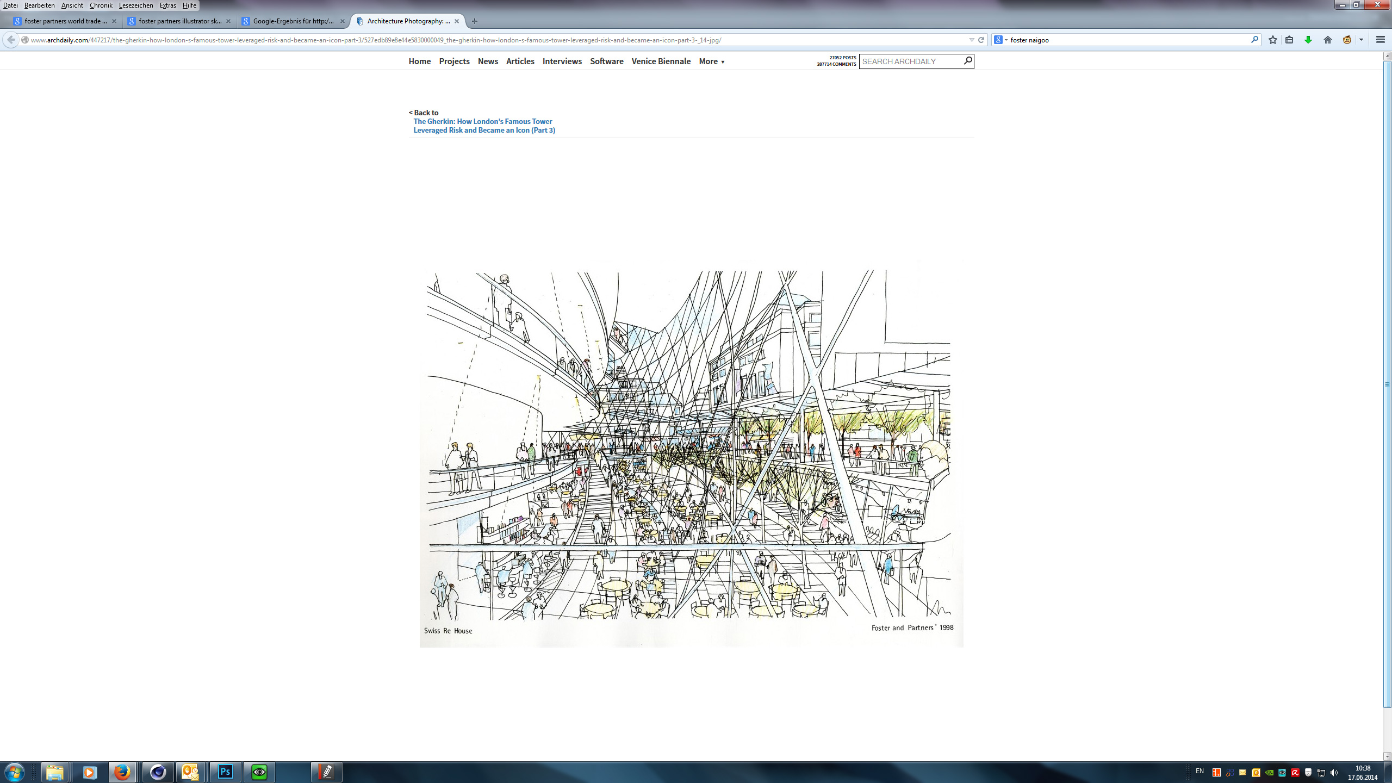This screenshot has height=783, width=1392.
Task: Go to the Projects section
Action: [x=454, y=61]
